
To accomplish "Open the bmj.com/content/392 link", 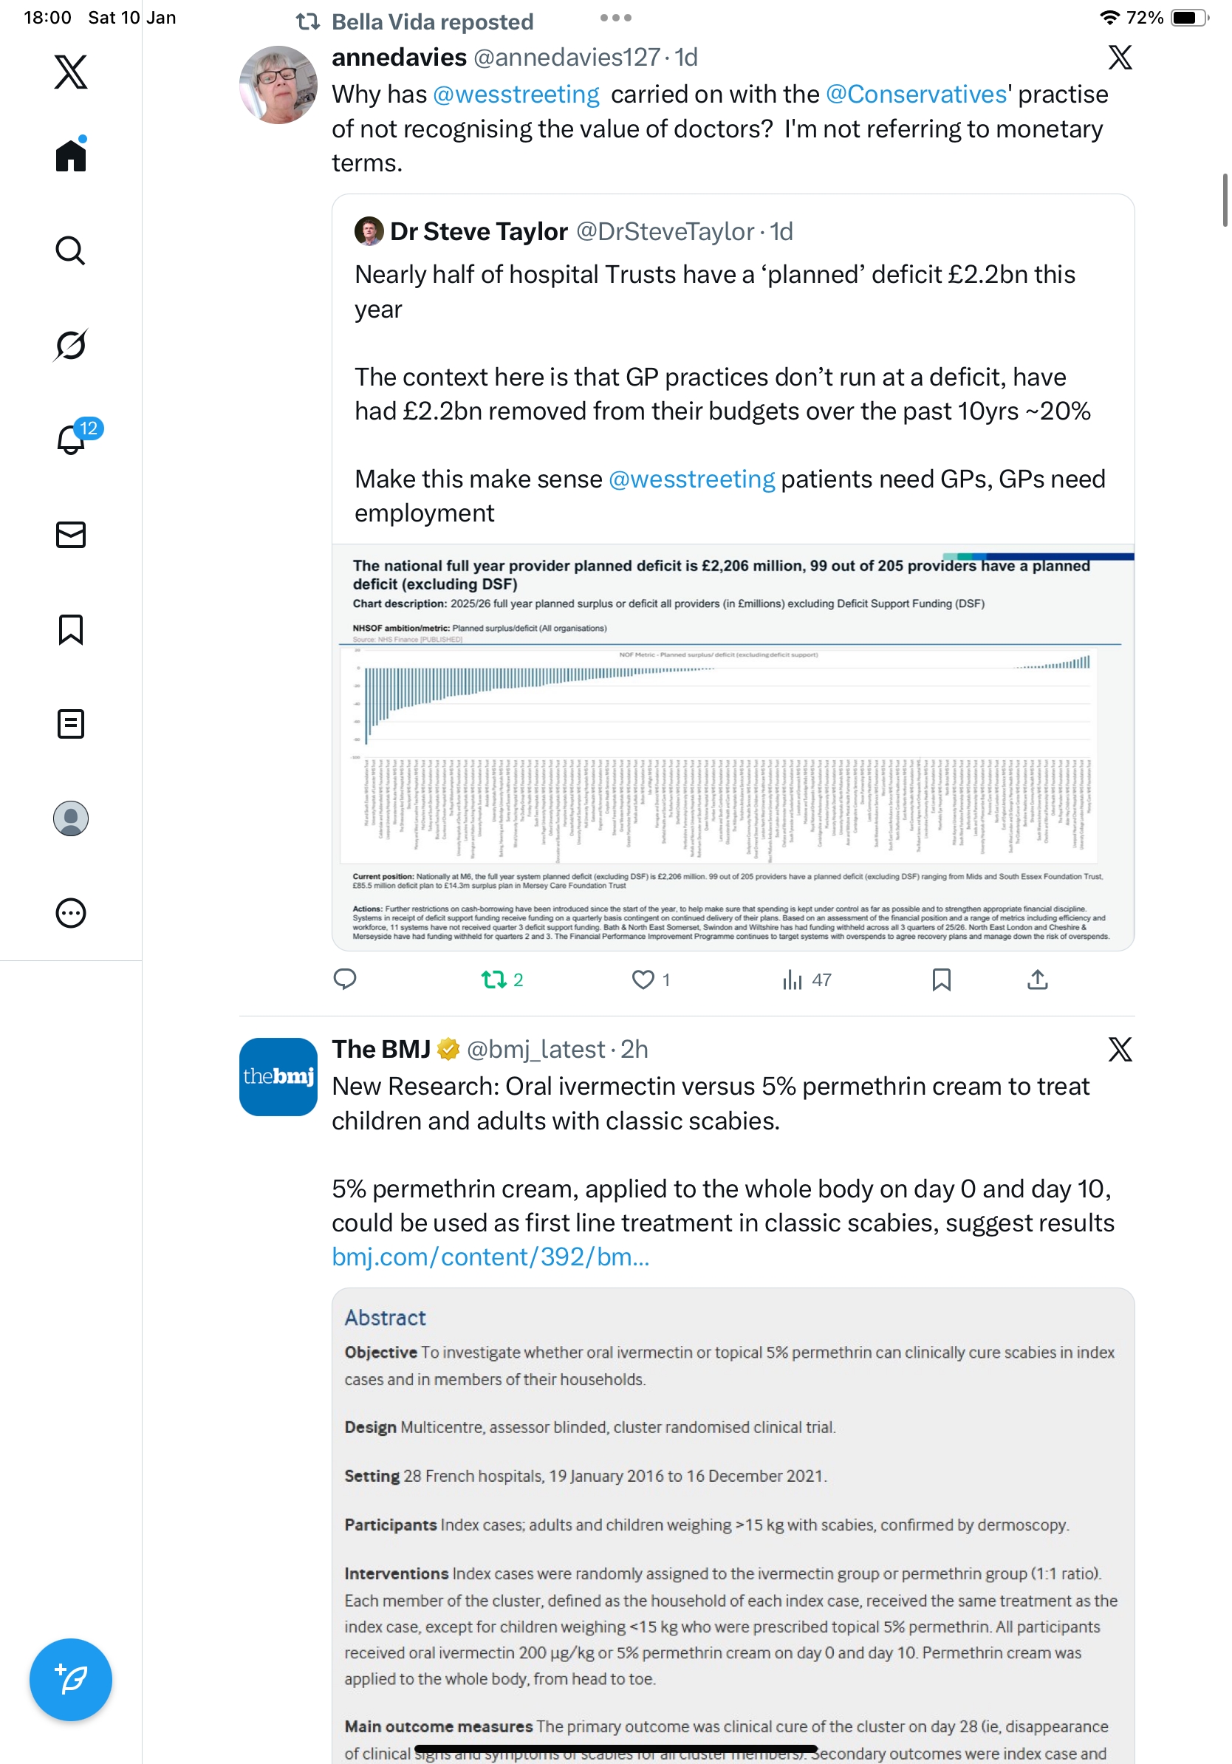I will click(x=490, y=1257).
